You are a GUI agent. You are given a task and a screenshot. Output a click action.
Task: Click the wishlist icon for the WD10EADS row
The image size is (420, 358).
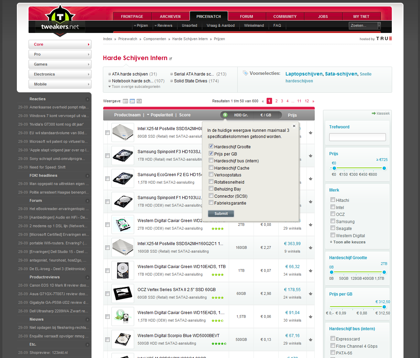(310, 270)
